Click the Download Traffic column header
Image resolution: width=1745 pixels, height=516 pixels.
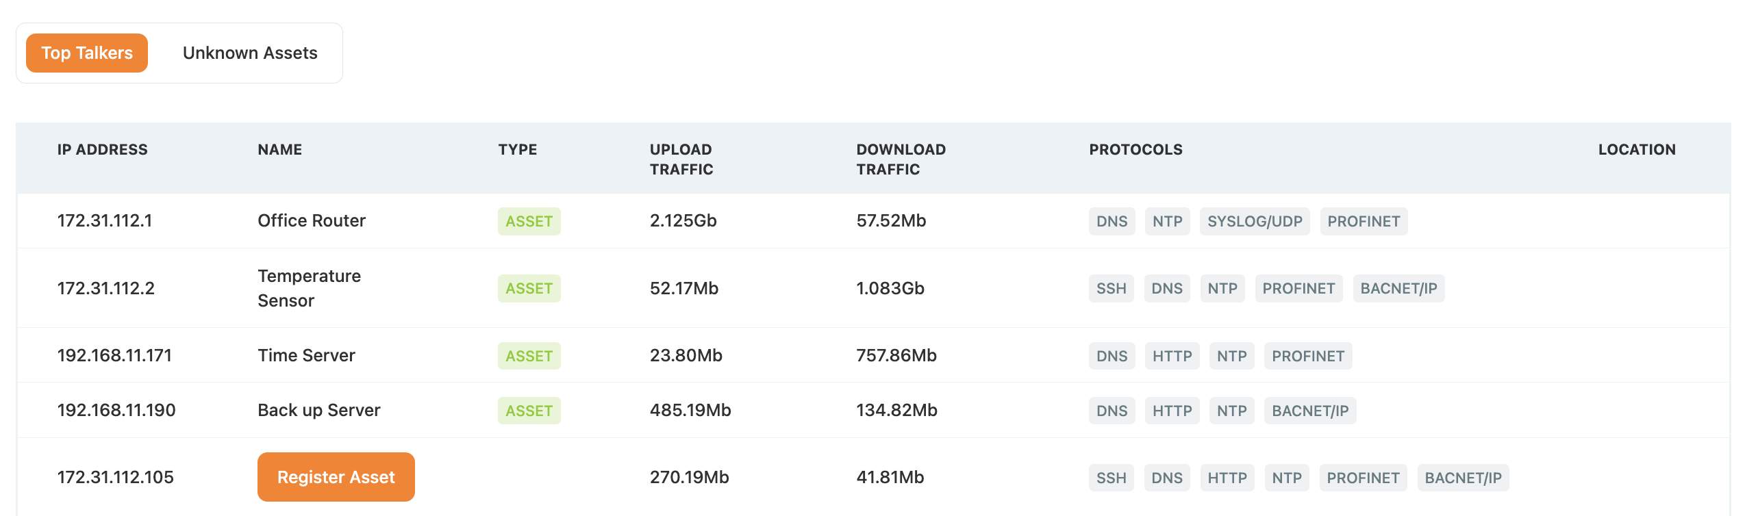(x=901, y=159)
